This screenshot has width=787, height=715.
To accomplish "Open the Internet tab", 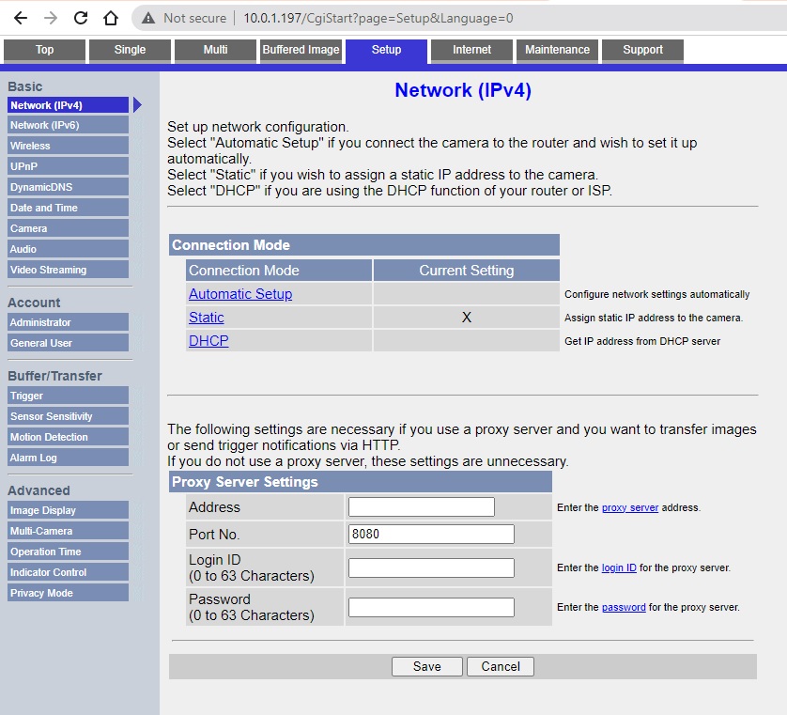I will click(471, 50).
